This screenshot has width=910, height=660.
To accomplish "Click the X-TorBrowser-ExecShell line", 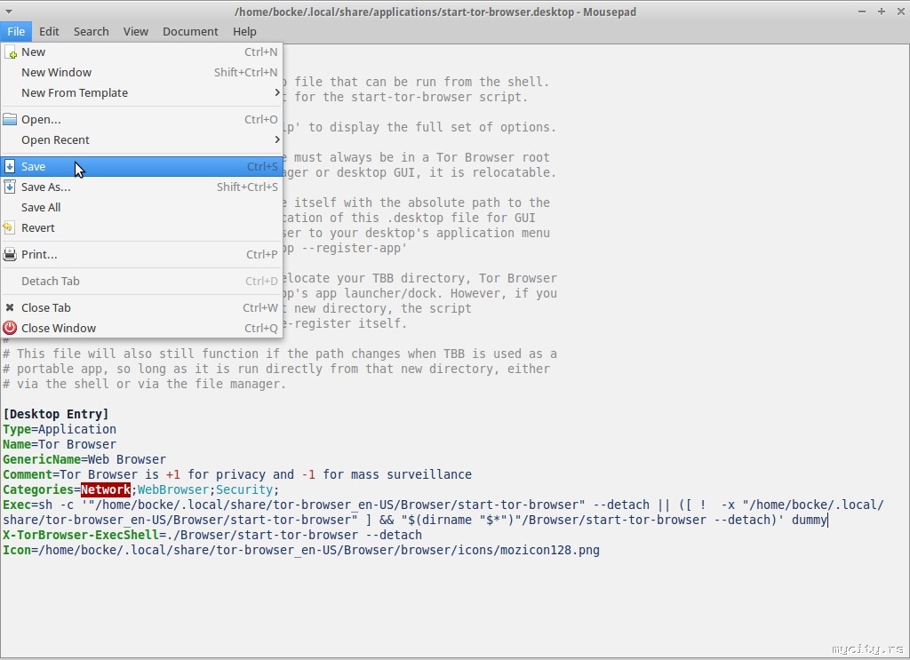I will (x=212, y=535).
